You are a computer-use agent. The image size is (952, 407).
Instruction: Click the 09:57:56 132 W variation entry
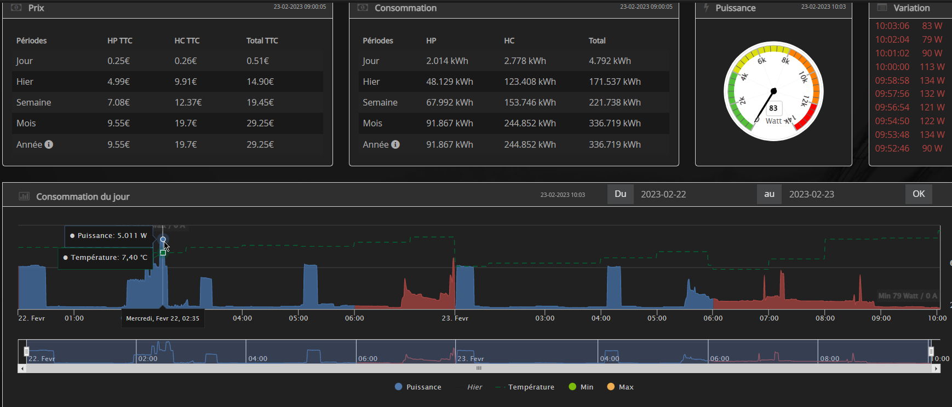coord(910,94)
